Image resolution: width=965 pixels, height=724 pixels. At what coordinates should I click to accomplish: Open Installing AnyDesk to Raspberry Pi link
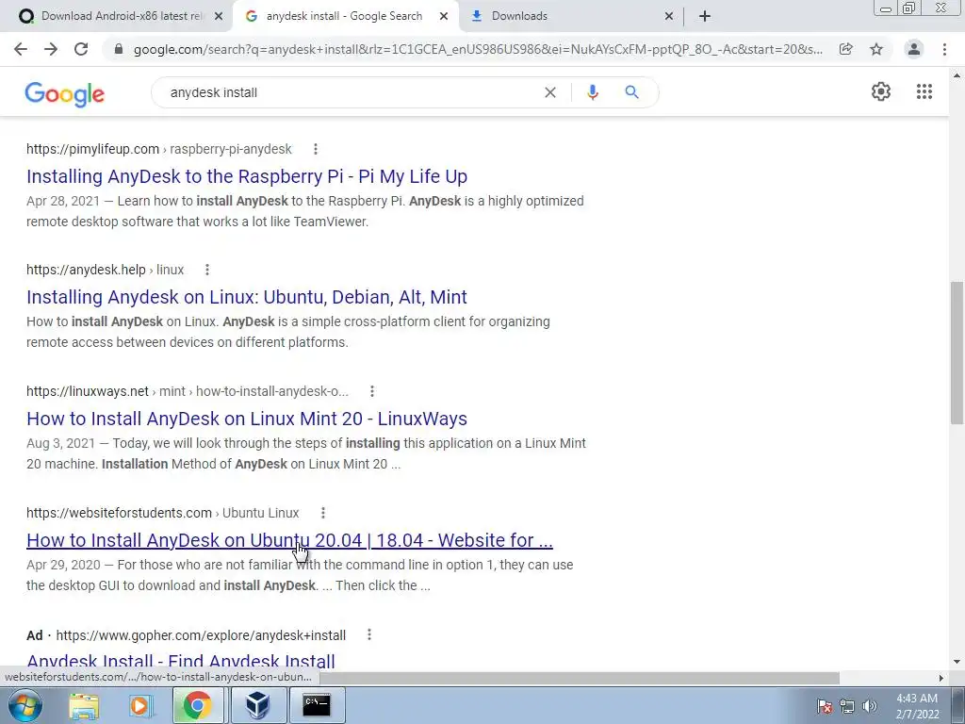(247, 176)
